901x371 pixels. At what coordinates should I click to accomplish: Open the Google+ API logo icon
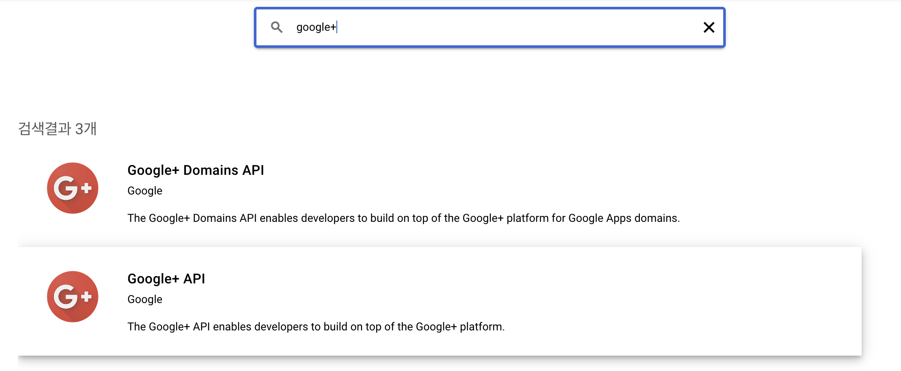point(73,297)
